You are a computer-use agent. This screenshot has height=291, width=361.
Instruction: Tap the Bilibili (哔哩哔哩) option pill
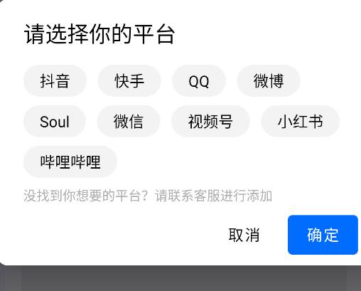[x=70, y=162]
